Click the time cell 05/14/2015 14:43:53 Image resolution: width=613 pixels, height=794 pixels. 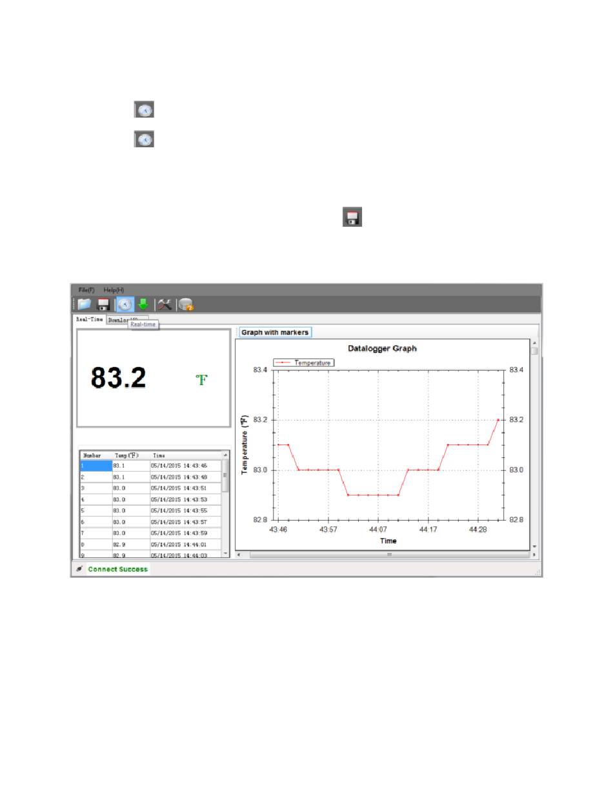[186, 499]
